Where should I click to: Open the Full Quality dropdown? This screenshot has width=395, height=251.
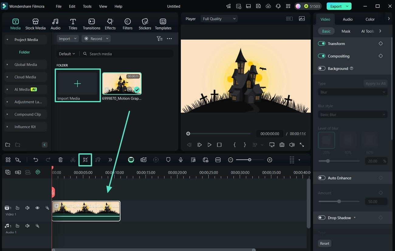click(x=219, y=19)
